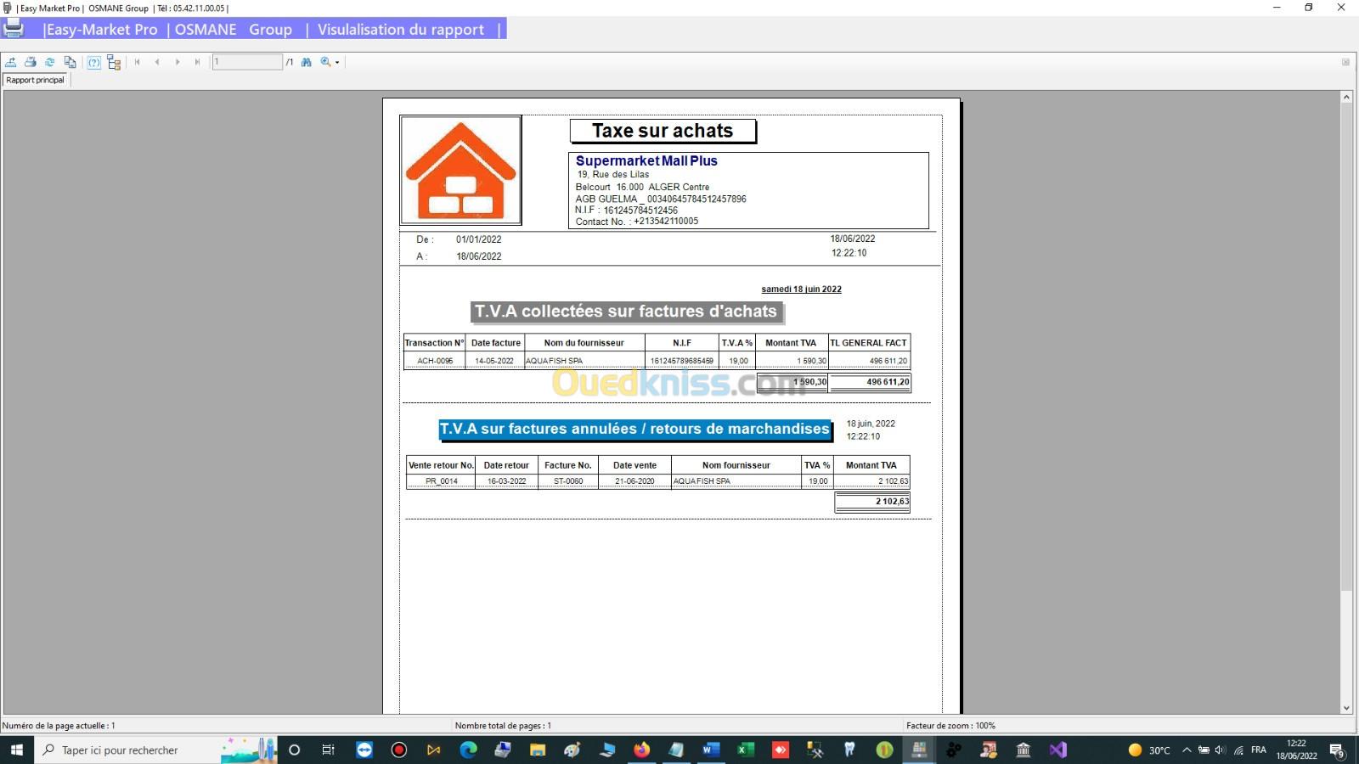Image resolution: width=1359 pixels, height=764 pixels.
Task: Click the large printer icon in header
Action: [x=14, y=29]
